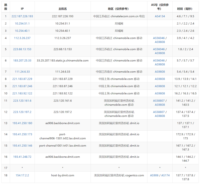Click the blue 10.254.51.1 link in IP column
This screenshot has width=200, height=184.
[x=22, y=24]
